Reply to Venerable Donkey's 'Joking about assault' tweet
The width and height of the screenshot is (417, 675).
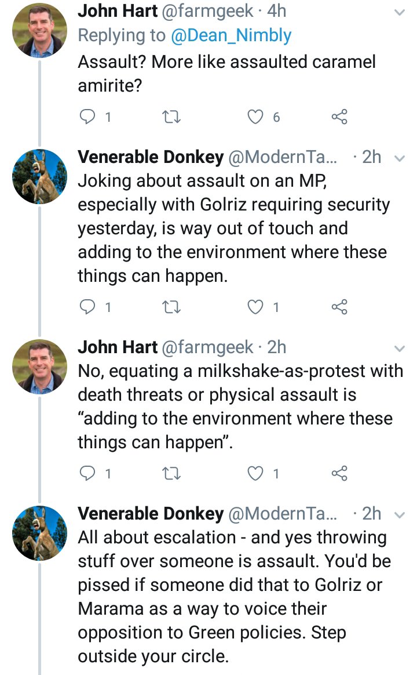click(87, 307)
